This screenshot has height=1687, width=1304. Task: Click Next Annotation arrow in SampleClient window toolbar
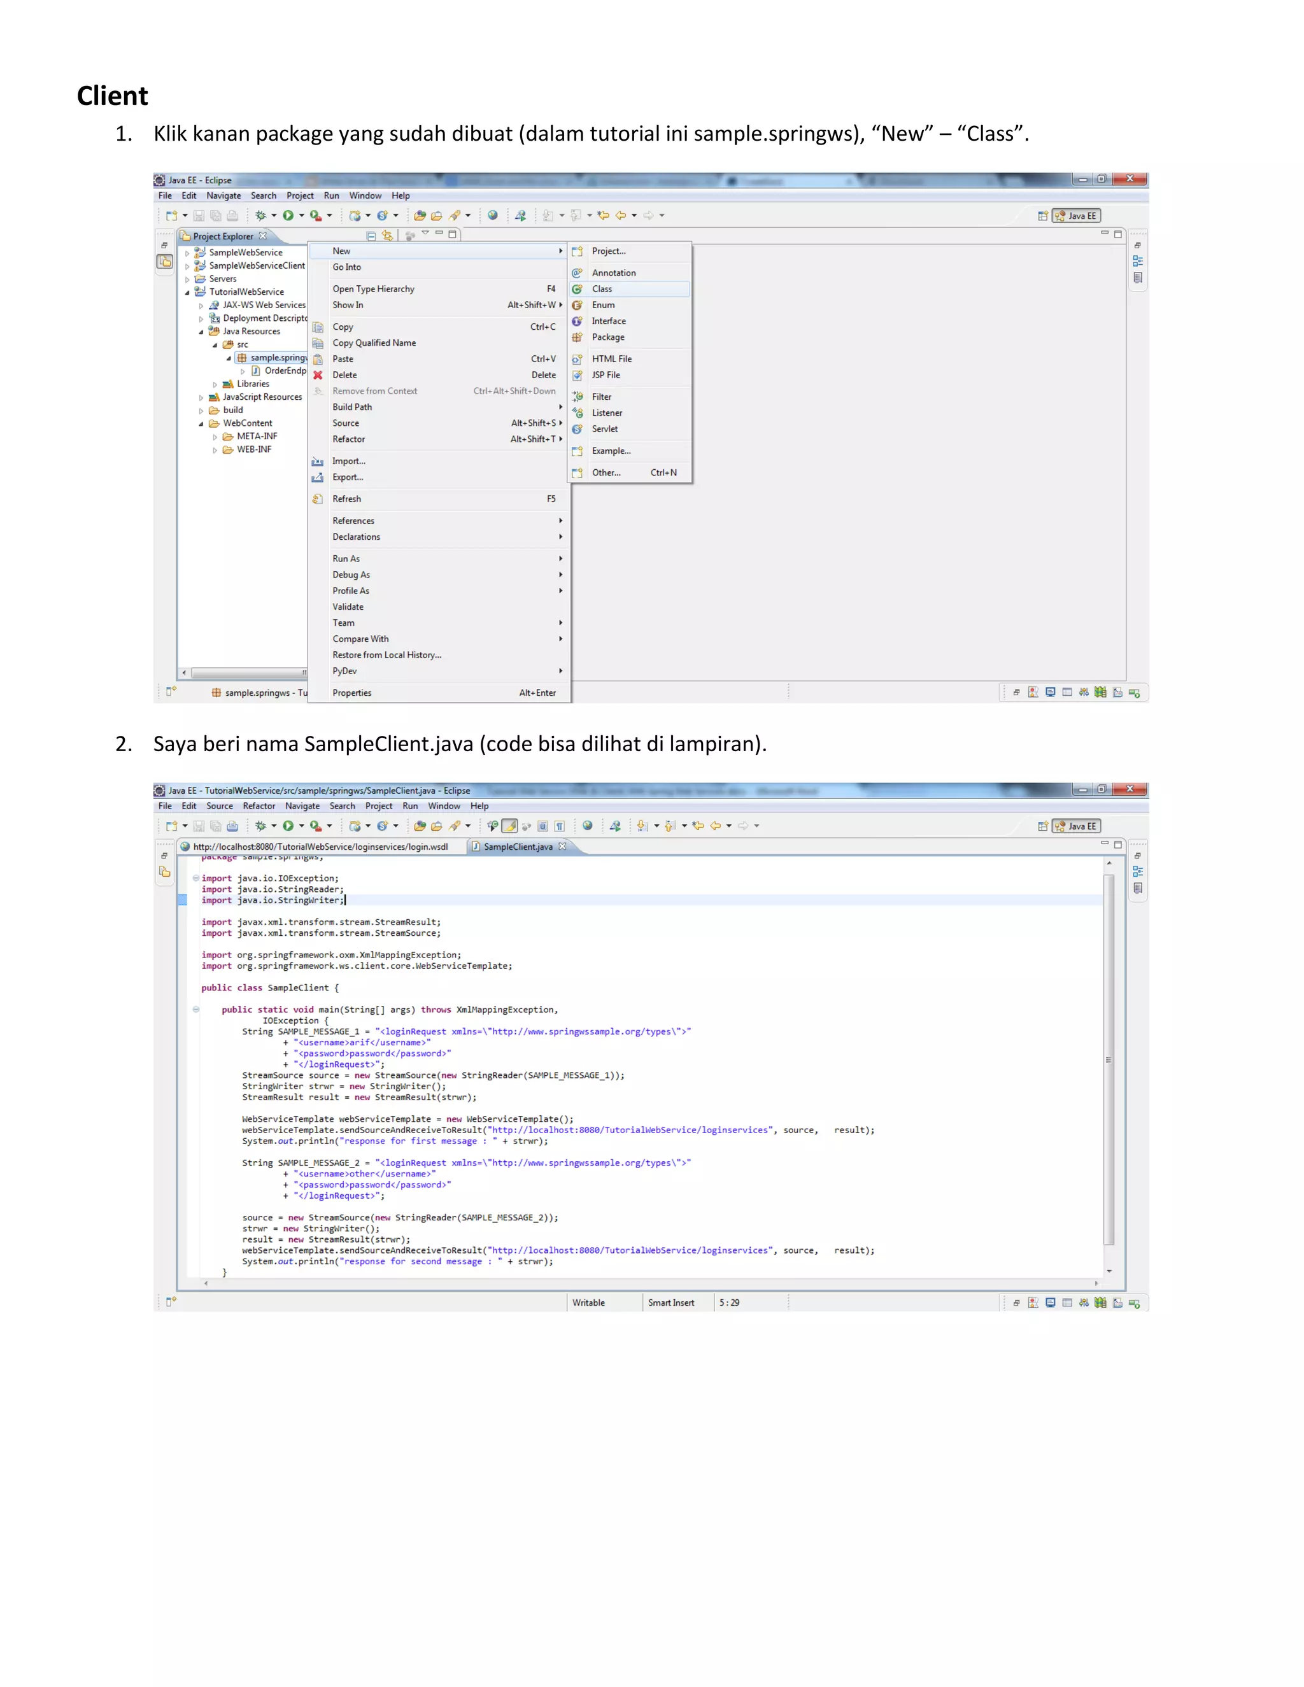click(x=642, y=826)
